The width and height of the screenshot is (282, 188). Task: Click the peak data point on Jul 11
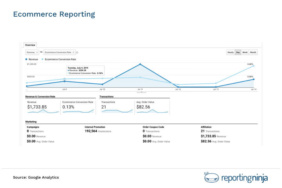[140, 64]
